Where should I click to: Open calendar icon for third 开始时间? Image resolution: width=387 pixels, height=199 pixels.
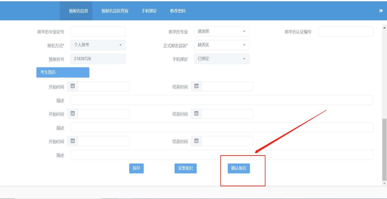pos(73,141)
